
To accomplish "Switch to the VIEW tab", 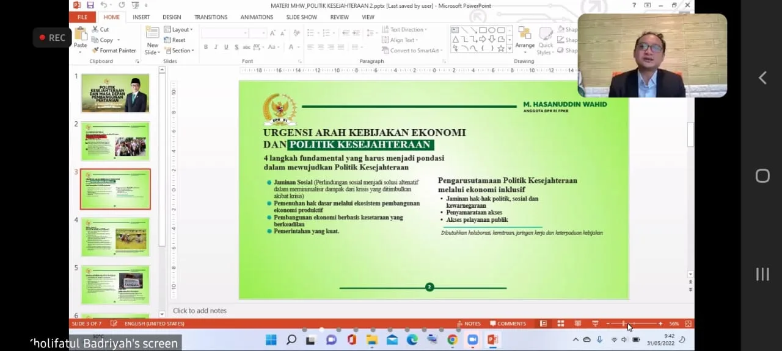I will click(x=368, y=17).
